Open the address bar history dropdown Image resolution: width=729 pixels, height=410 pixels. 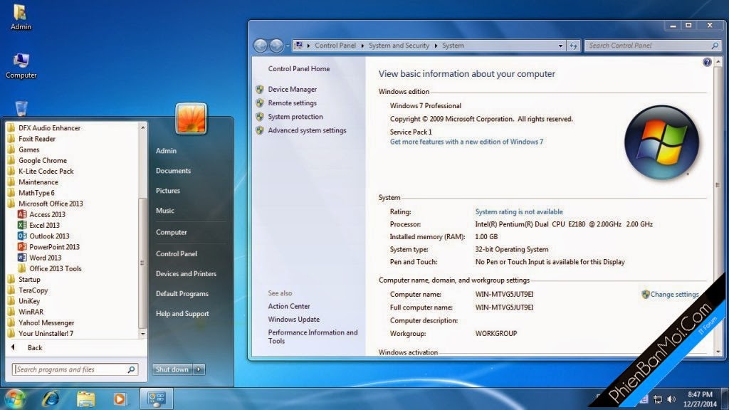pos(560,46)
